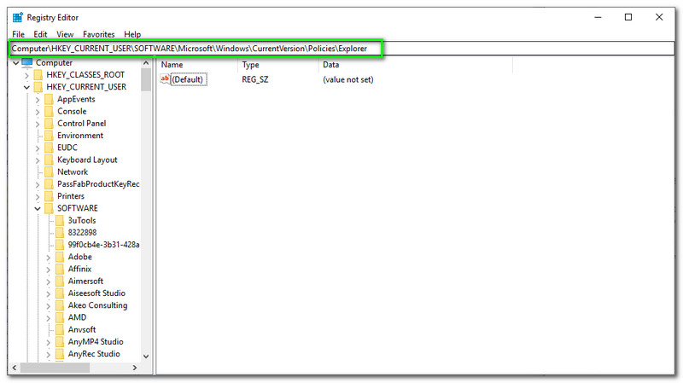Open the File menu

tap(18, 34)
